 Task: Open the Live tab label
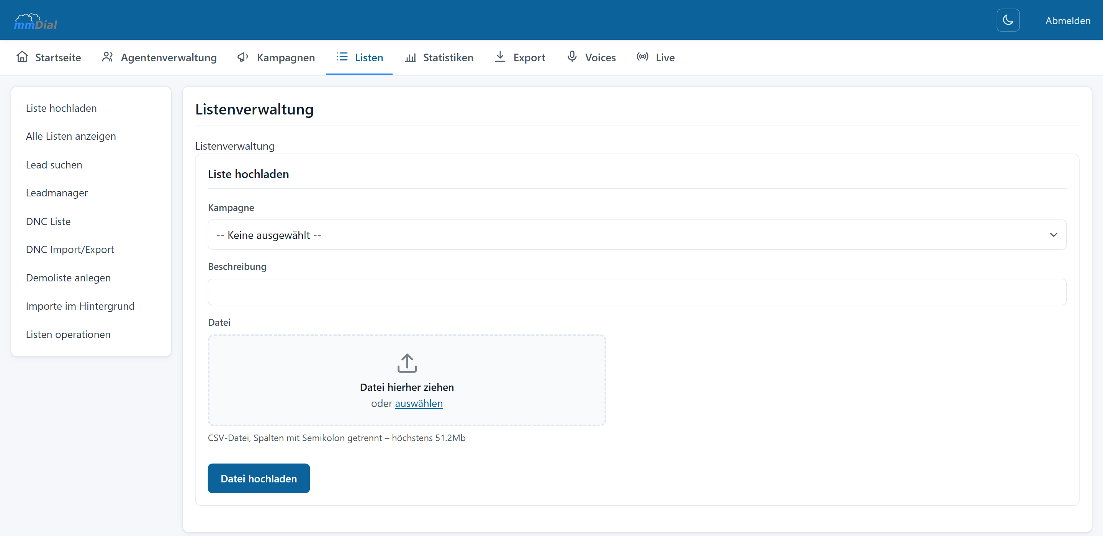pos(664,57)
